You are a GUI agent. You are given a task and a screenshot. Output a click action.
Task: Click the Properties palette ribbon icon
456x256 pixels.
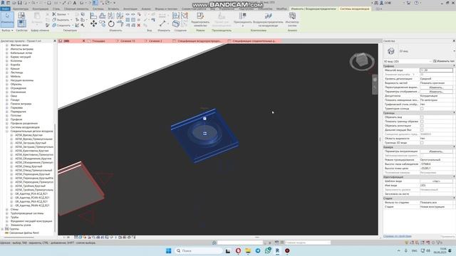click(21, 23)
